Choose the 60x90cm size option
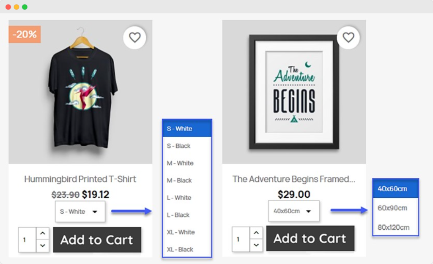 (x=395, y=208)
